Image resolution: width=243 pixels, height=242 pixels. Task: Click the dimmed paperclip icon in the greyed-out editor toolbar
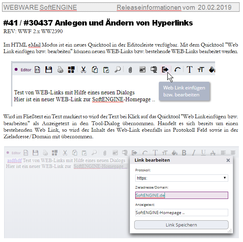pos(105,153)
